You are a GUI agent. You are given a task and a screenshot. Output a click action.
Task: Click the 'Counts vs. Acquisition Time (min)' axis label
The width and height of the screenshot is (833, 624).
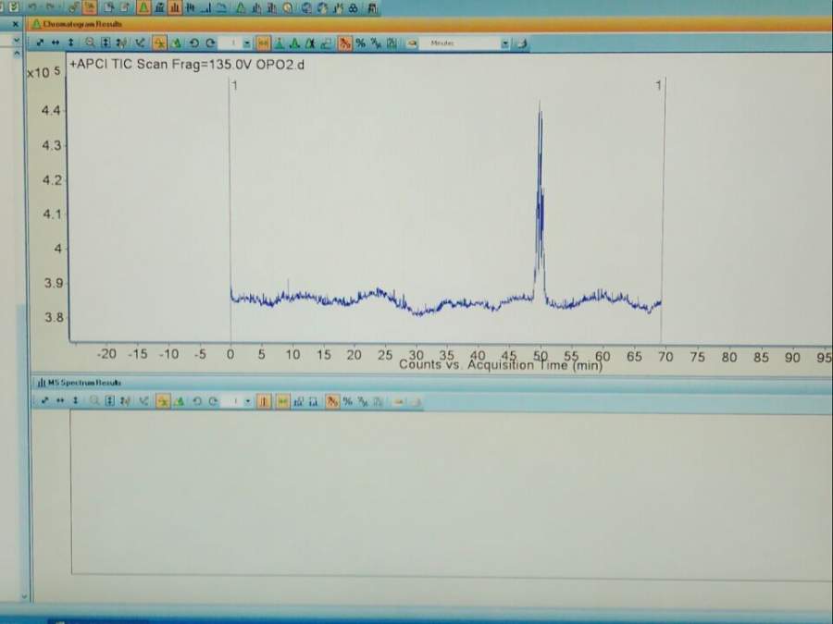coord(501,365)
